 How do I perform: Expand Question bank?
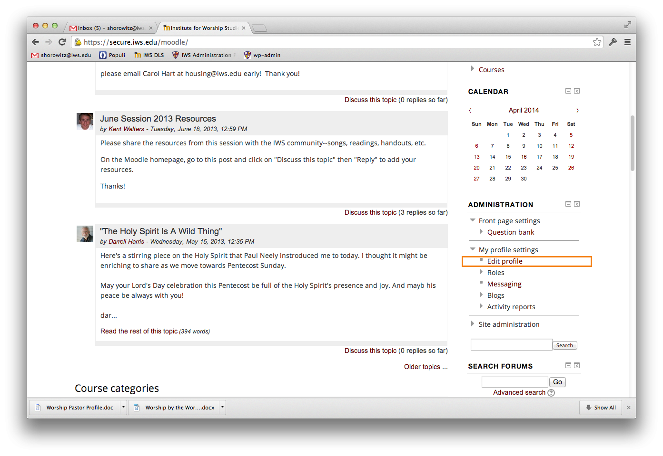(x=481, y=232)
